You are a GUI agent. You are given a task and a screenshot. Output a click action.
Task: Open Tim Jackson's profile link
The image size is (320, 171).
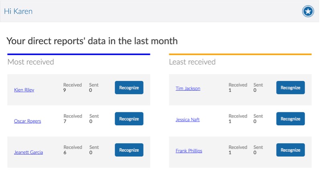click(x=188, y=89)
